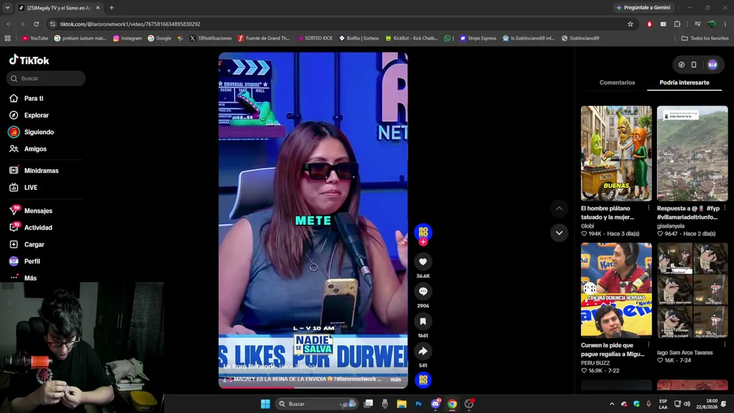Open Curwen le pide regalías video thumbnail
The image size is (734, 413).
tap(616, 290)
